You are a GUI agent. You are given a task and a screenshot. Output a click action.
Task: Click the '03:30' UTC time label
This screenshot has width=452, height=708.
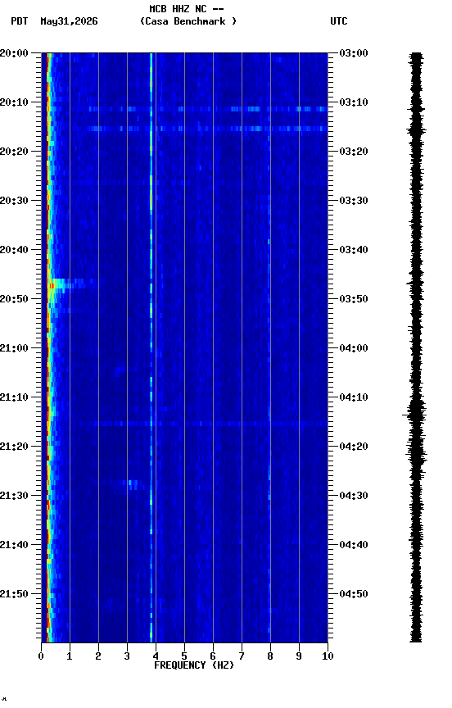[x=354, y=201]
